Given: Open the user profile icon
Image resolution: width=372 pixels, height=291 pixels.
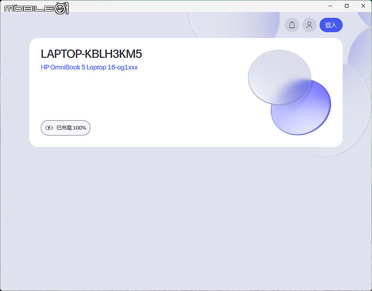Looking at the screenshot, I should [309, 25].
